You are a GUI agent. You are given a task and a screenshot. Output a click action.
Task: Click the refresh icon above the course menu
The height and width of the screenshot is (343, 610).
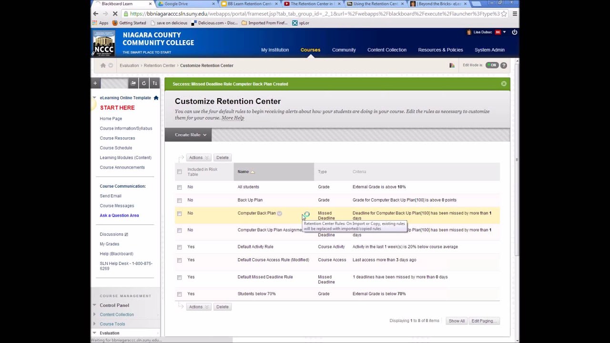pyautogui.click(x=144, y=83)
